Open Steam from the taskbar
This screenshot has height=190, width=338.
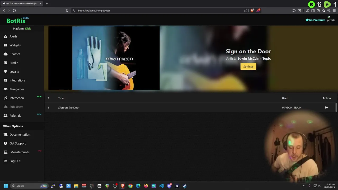[x=185, y=186]
